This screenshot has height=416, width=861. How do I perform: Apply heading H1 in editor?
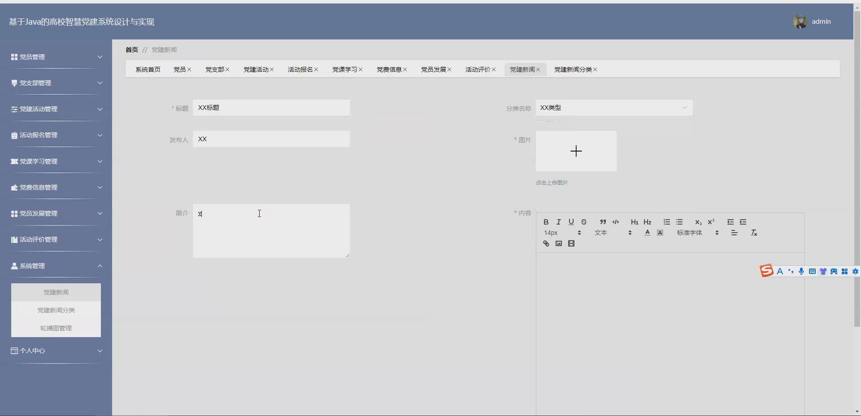click(635, 222)
